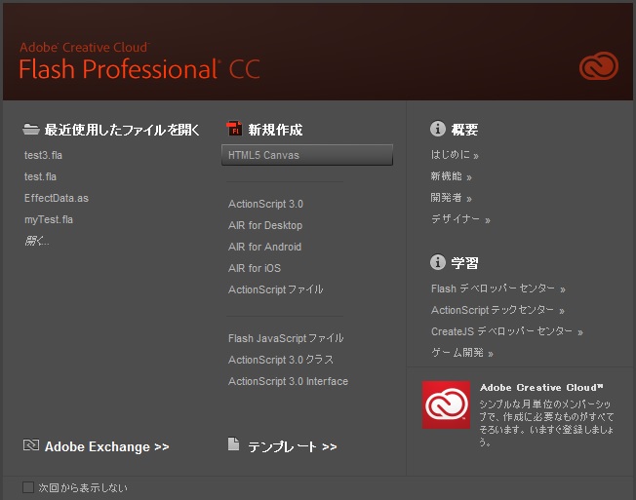Image resolution: width=636 pixels, height=500 pixels.
Task: Click the Adobe Creative Cloud promo heading
Action: [x=541, y=388]
